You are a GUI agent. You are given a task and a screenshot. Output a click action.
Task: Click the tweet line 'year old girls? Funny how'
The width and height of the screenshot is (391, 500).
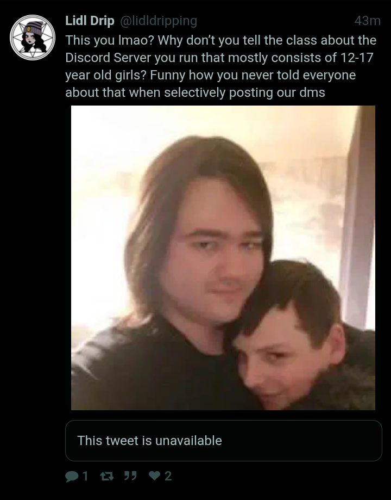tap(211, 75)
